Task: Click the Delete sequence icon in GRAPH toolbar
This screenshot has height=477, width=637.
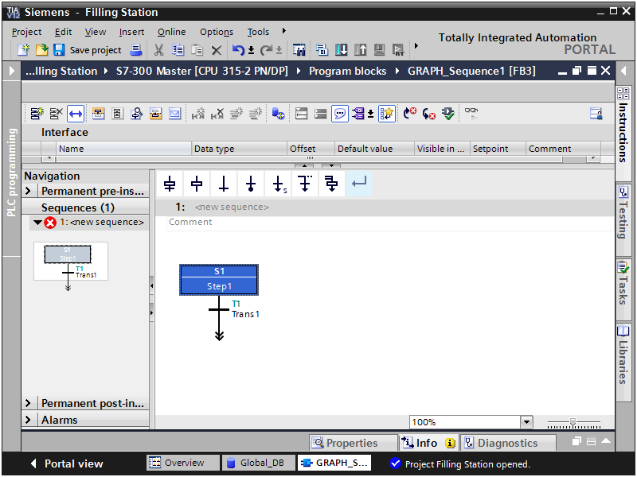Action: (x=56, y=114)
